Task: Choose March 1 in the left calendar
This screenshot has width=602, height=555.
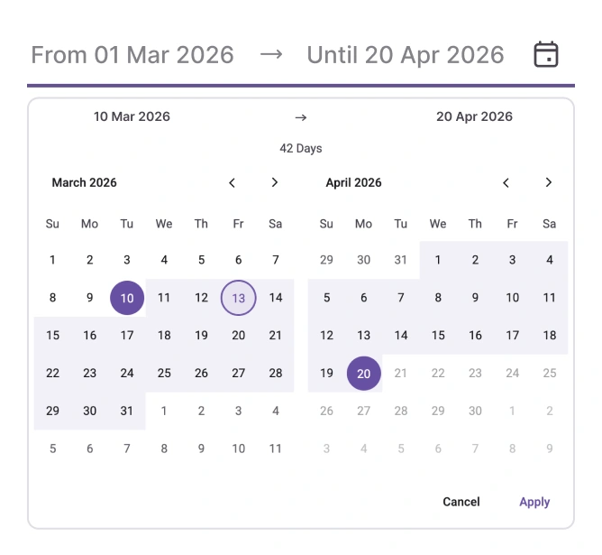Action: (x=52, y=260)
